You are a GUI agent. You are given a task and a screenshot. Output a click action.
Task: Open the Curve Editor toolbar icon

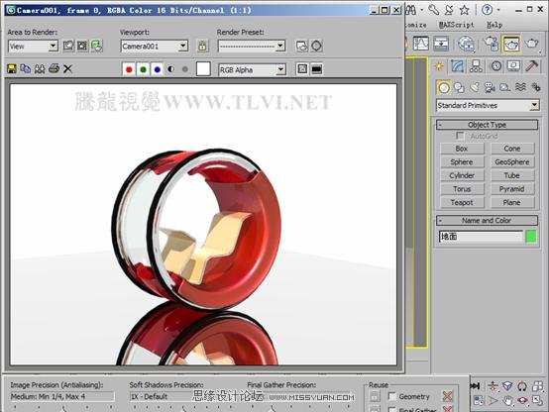point(421,44)
